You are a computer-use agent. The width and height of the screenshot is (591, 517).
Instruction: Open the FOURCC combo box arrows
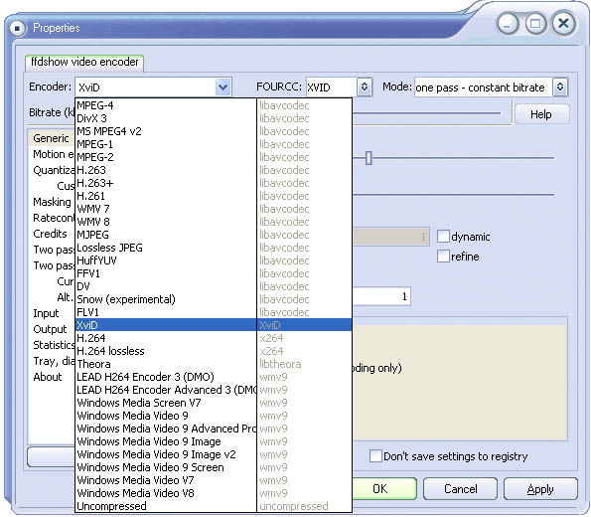(x=365, y=87)
